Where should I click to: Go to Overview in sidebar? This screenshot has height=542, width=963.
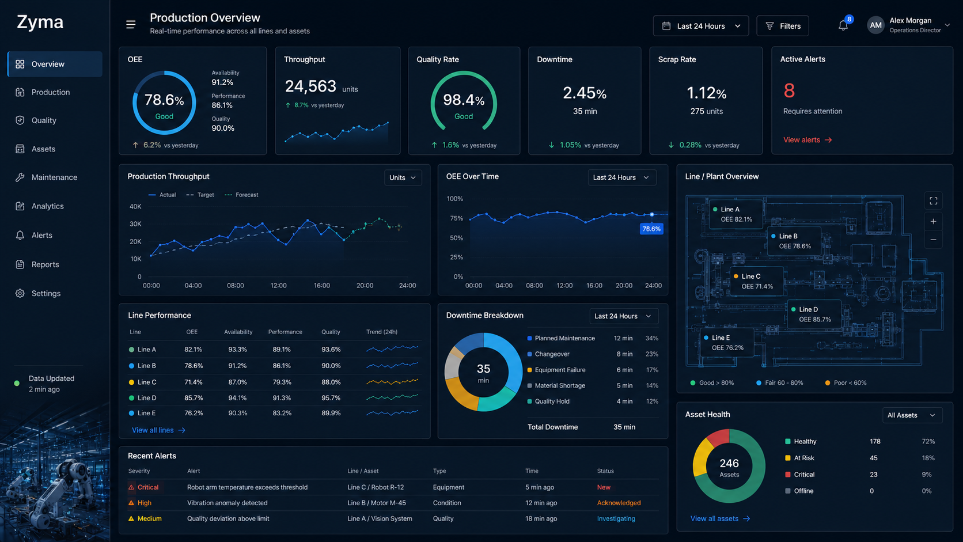(x=55, y=64)
